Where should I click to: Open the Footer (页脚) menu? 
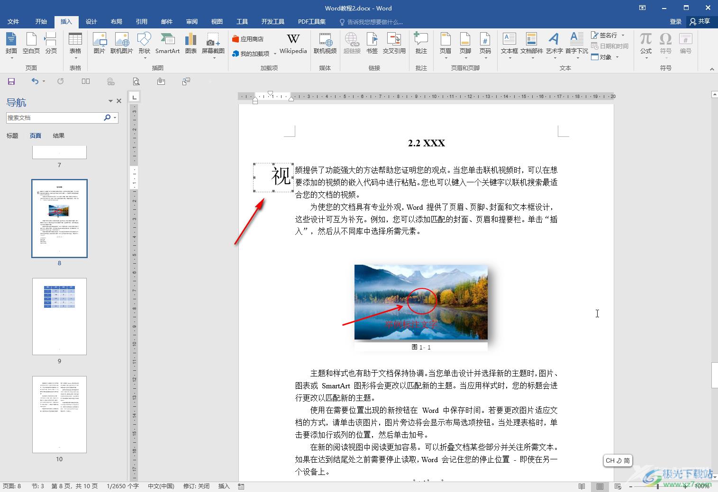465,45
